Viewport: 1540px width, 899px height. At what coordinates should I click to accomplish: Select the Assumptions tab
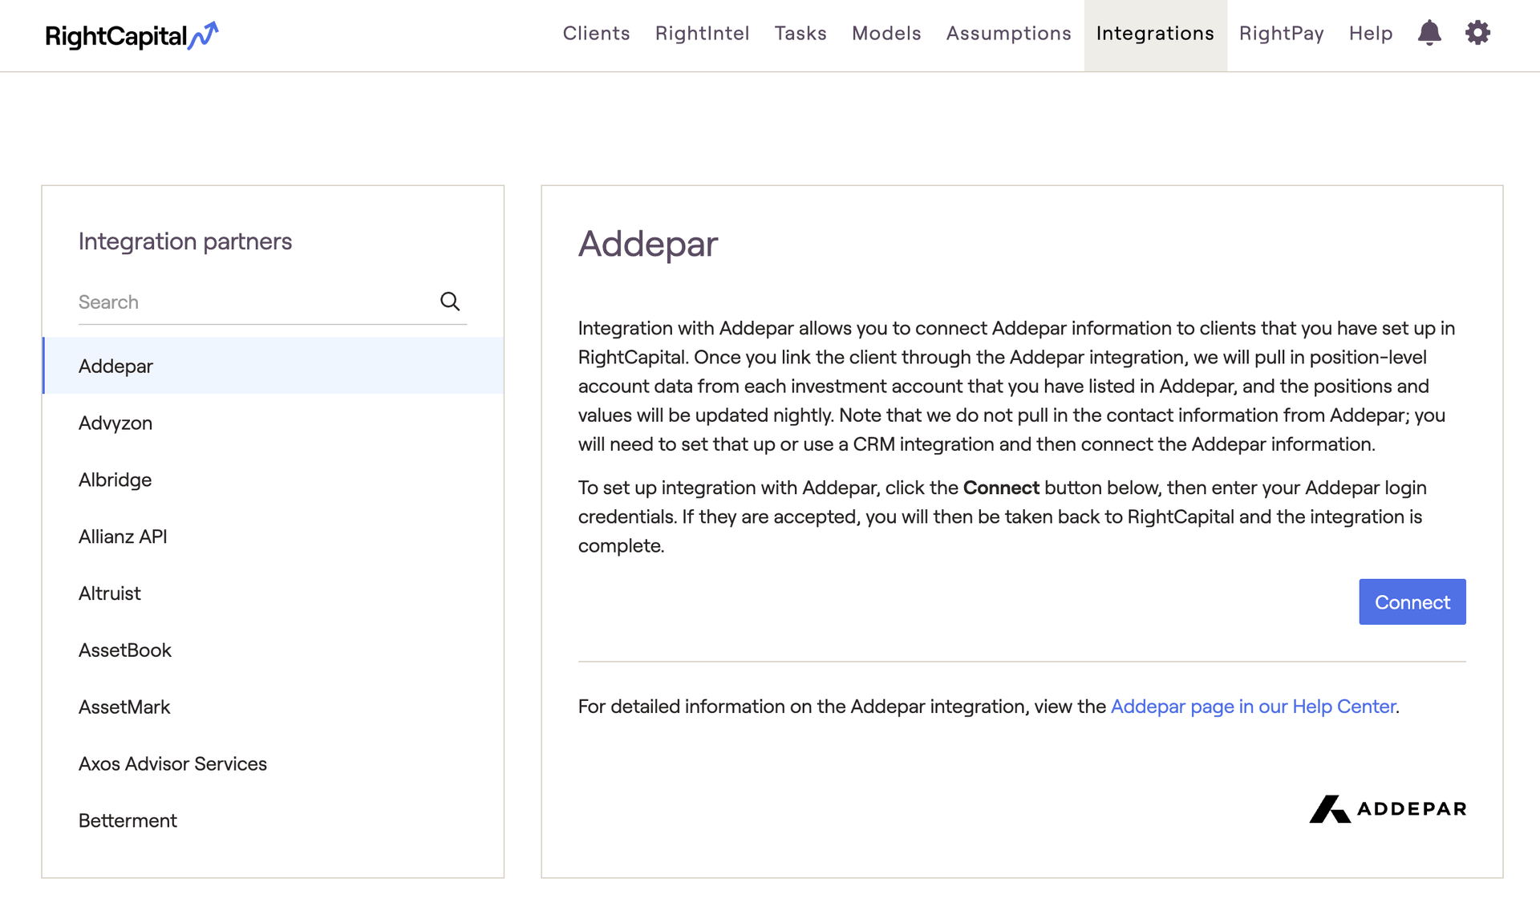[x=1008, y=34]
